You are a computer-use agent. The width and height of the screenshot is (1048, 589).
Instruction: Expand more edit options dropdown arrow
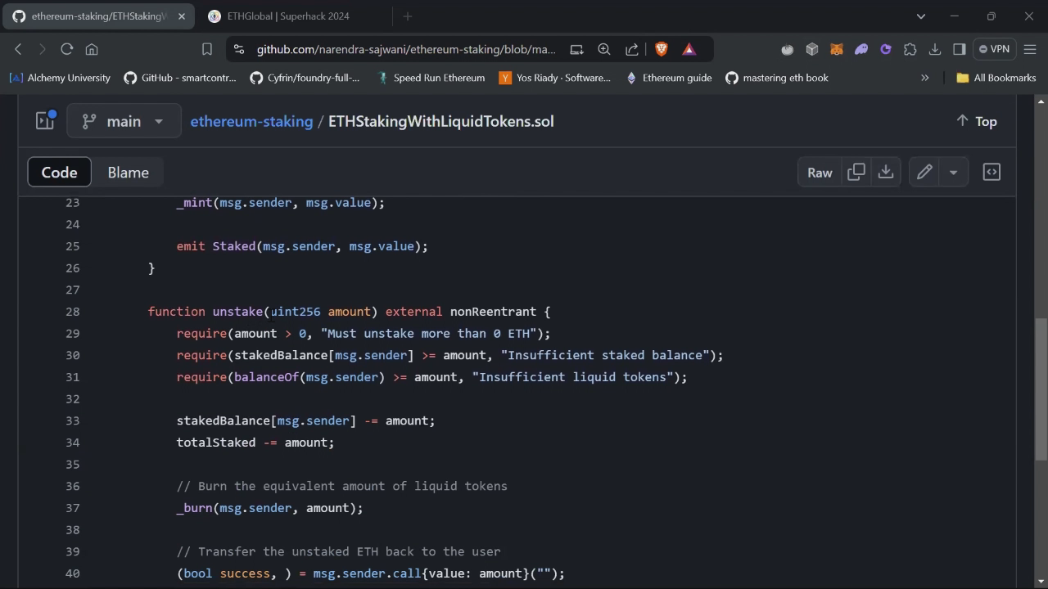coord(954,173)
